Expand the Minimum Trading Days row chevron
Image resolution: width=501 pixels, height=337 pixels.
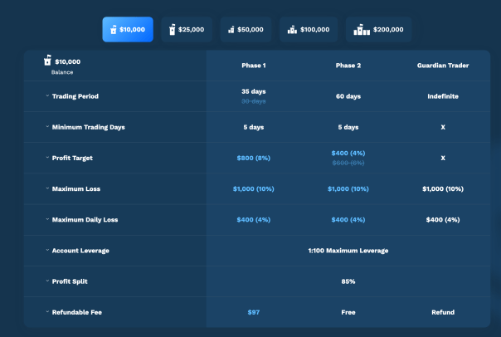[47, 127]
